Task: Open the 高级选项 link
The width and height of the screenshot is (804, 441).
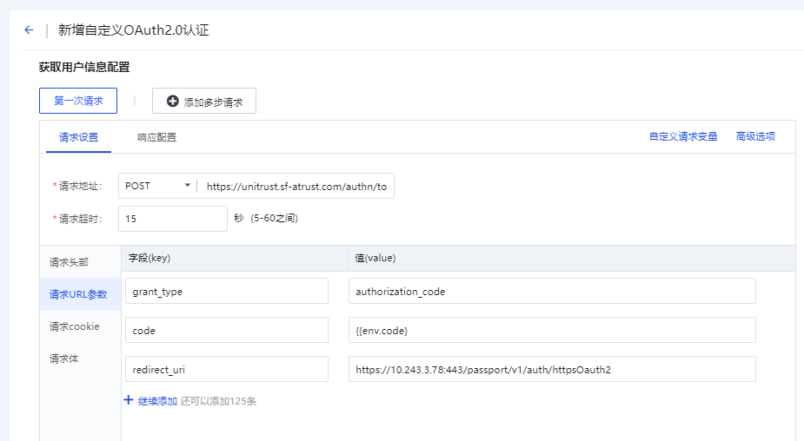Action: point(755,136)
